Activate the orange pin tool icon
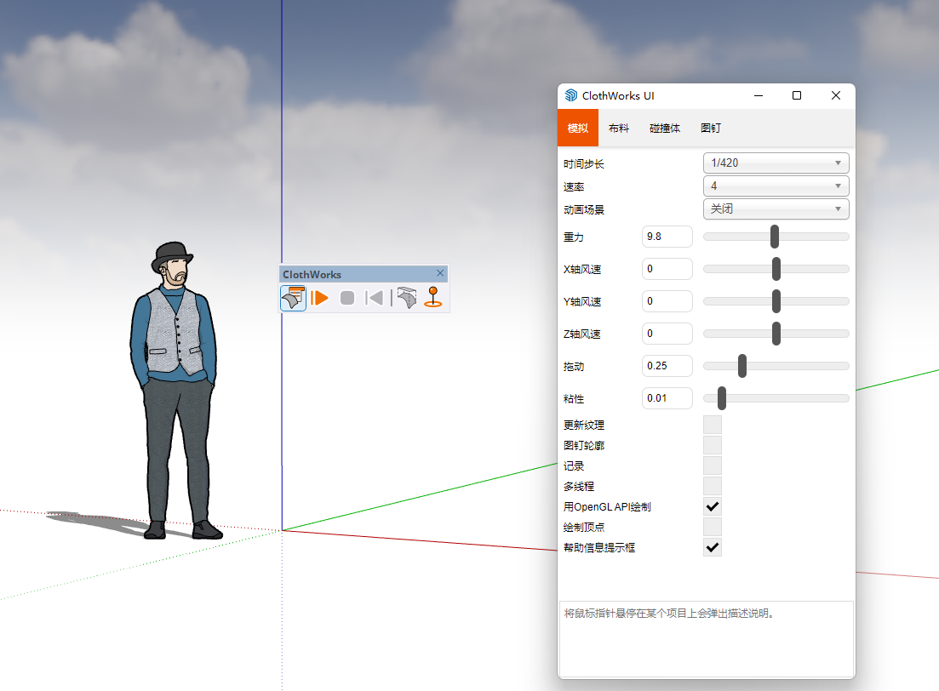 (433, 298)
